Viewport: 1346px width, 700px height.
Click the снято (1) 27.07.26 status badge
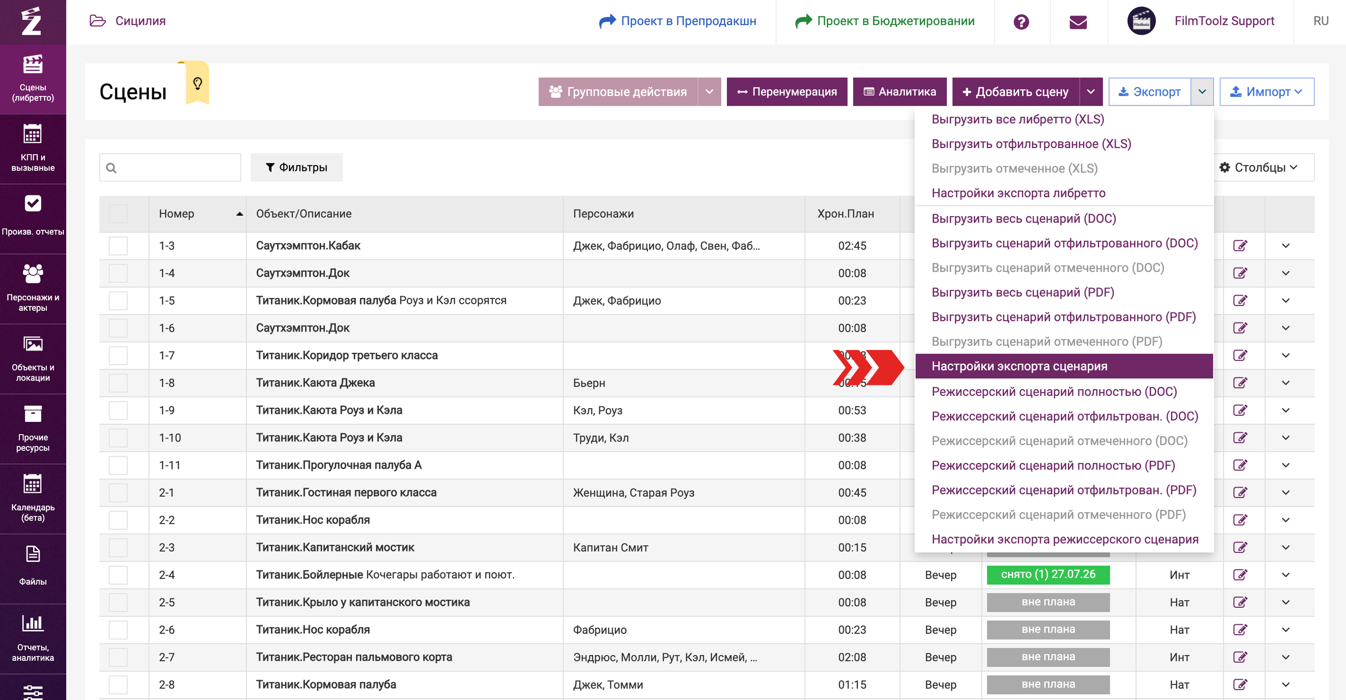(x=1048, y=575)
